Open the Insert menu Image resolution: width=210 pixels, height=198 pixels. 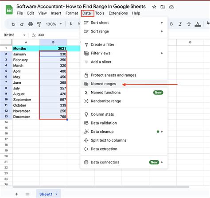point(56,13)
